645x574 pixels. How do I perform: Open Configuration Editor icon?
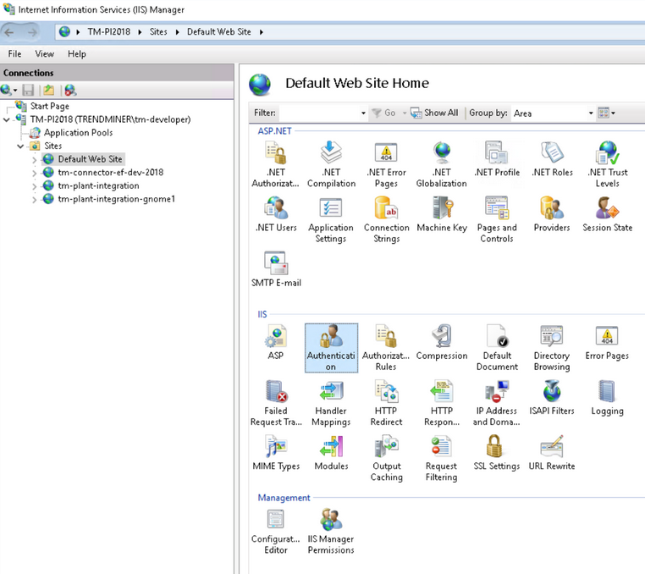(x=275, y=520)
